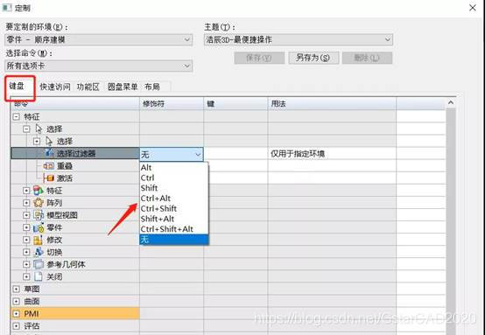485x335 pixels.
Task: Choose Ctrl+Alt from modifier list
Action: (174, 198)
